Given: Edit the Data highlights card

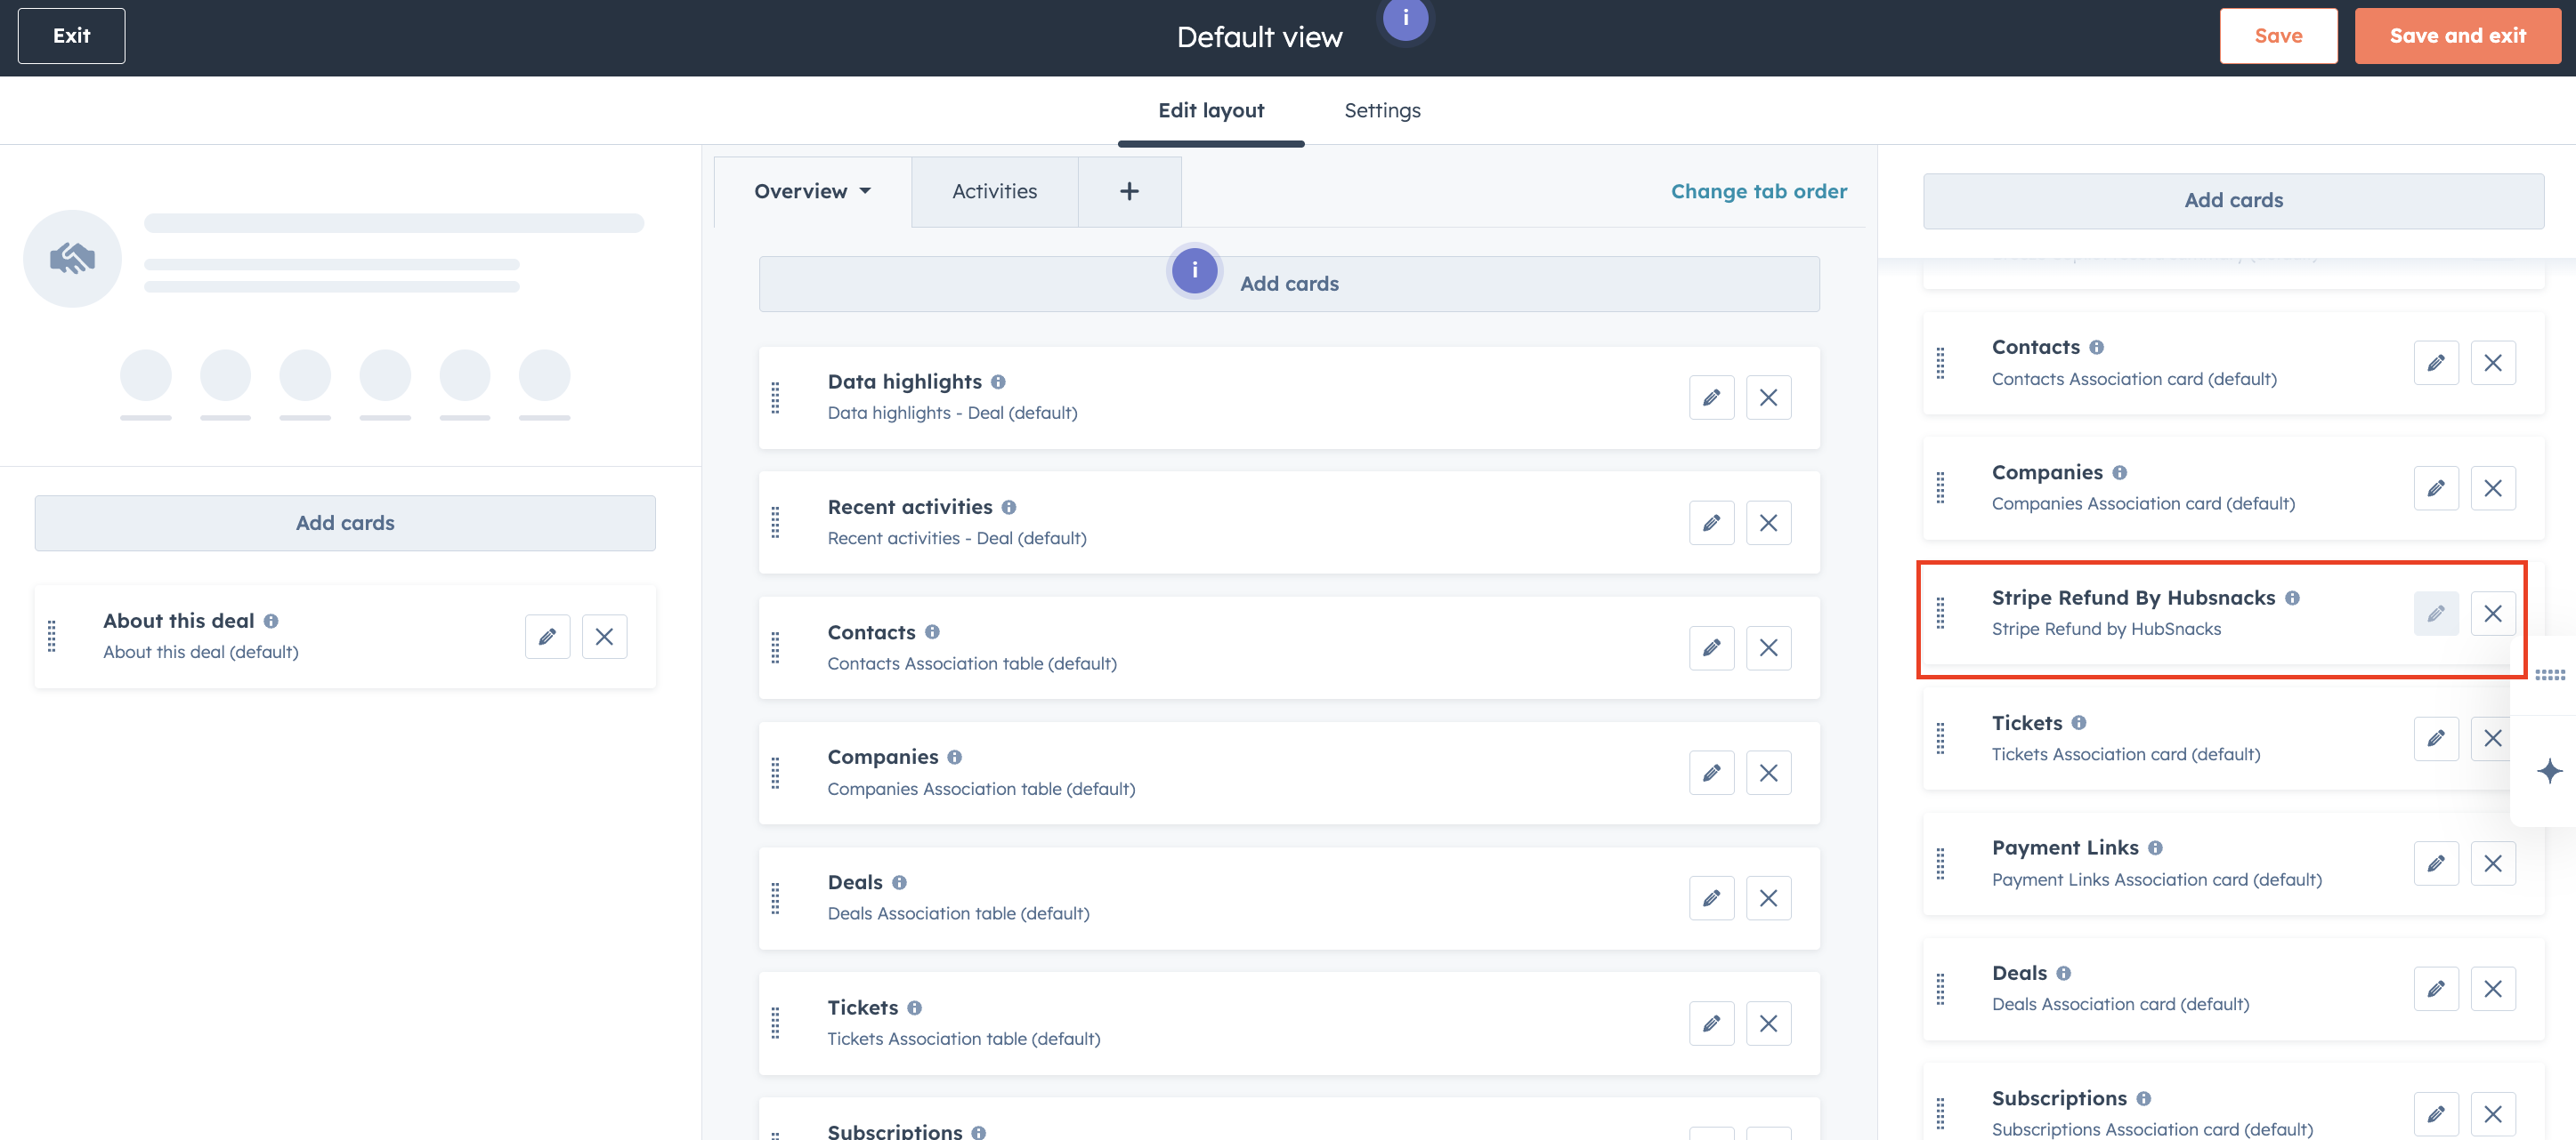Looking at the screenshot, I should pos(1711,397).
